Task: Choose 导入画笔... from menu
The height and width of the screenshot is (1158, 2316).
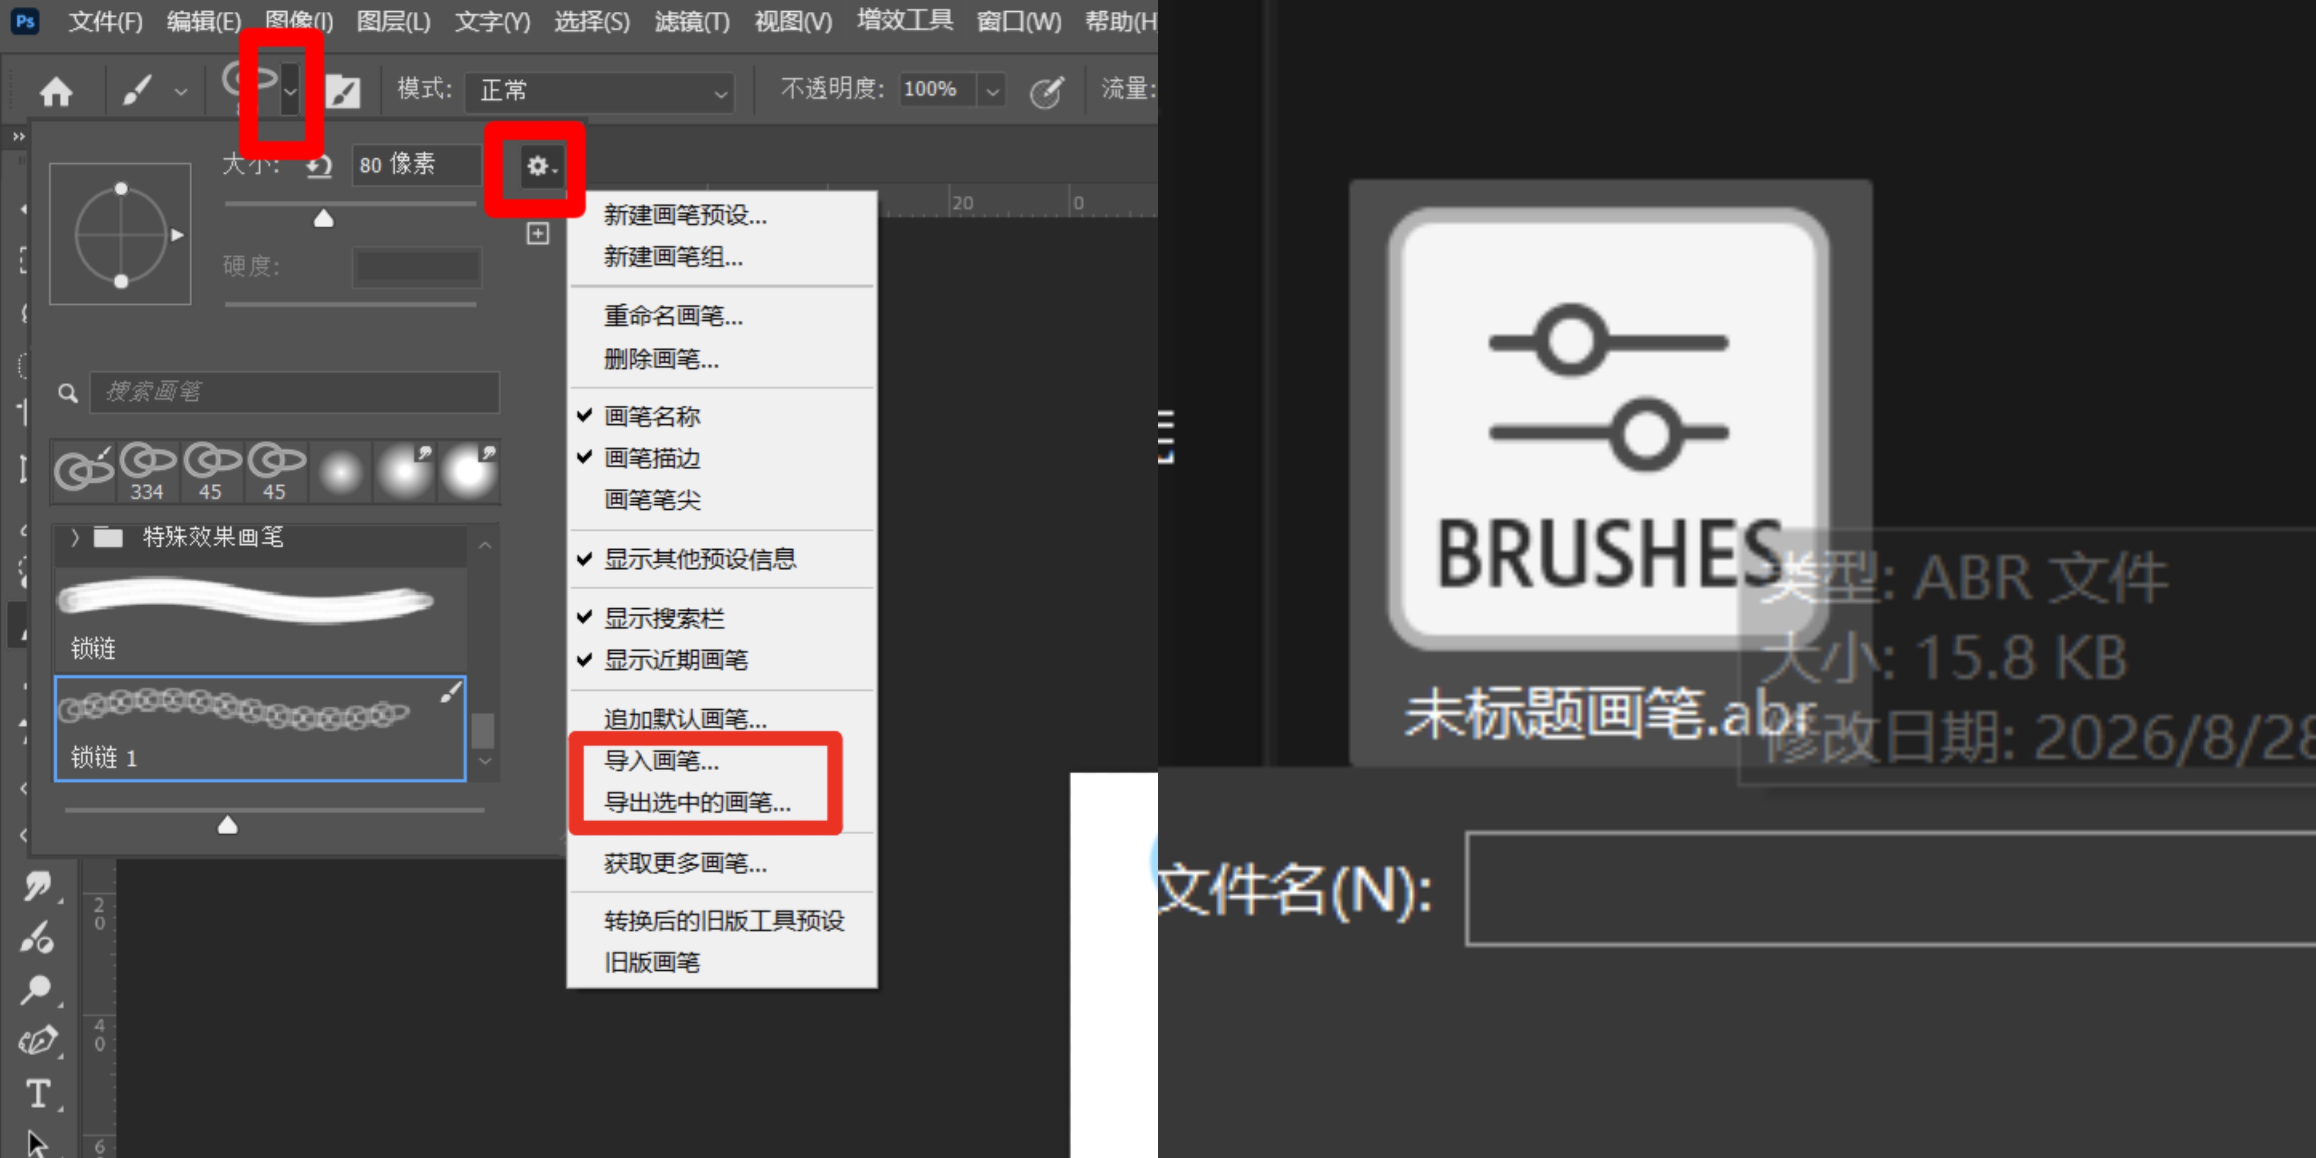Action: 661,761
